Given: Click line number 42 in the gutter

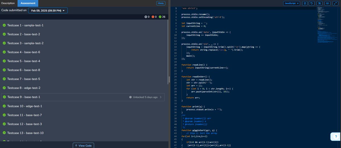Looking at the screenshot, I should click(176, 130).
